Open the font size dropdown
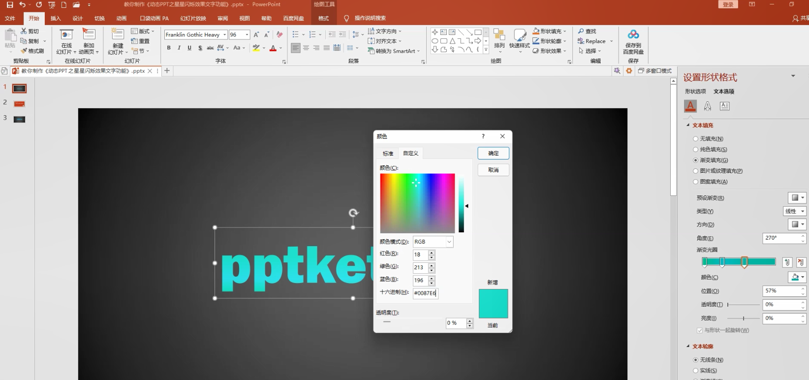 click(247, 34)
